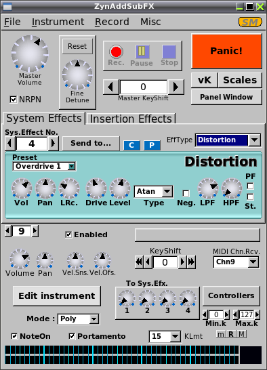Toggle the Neg. checkbox in Distortion

(x=186, y=194)
